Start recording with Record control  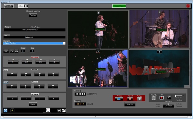point(130,99)
